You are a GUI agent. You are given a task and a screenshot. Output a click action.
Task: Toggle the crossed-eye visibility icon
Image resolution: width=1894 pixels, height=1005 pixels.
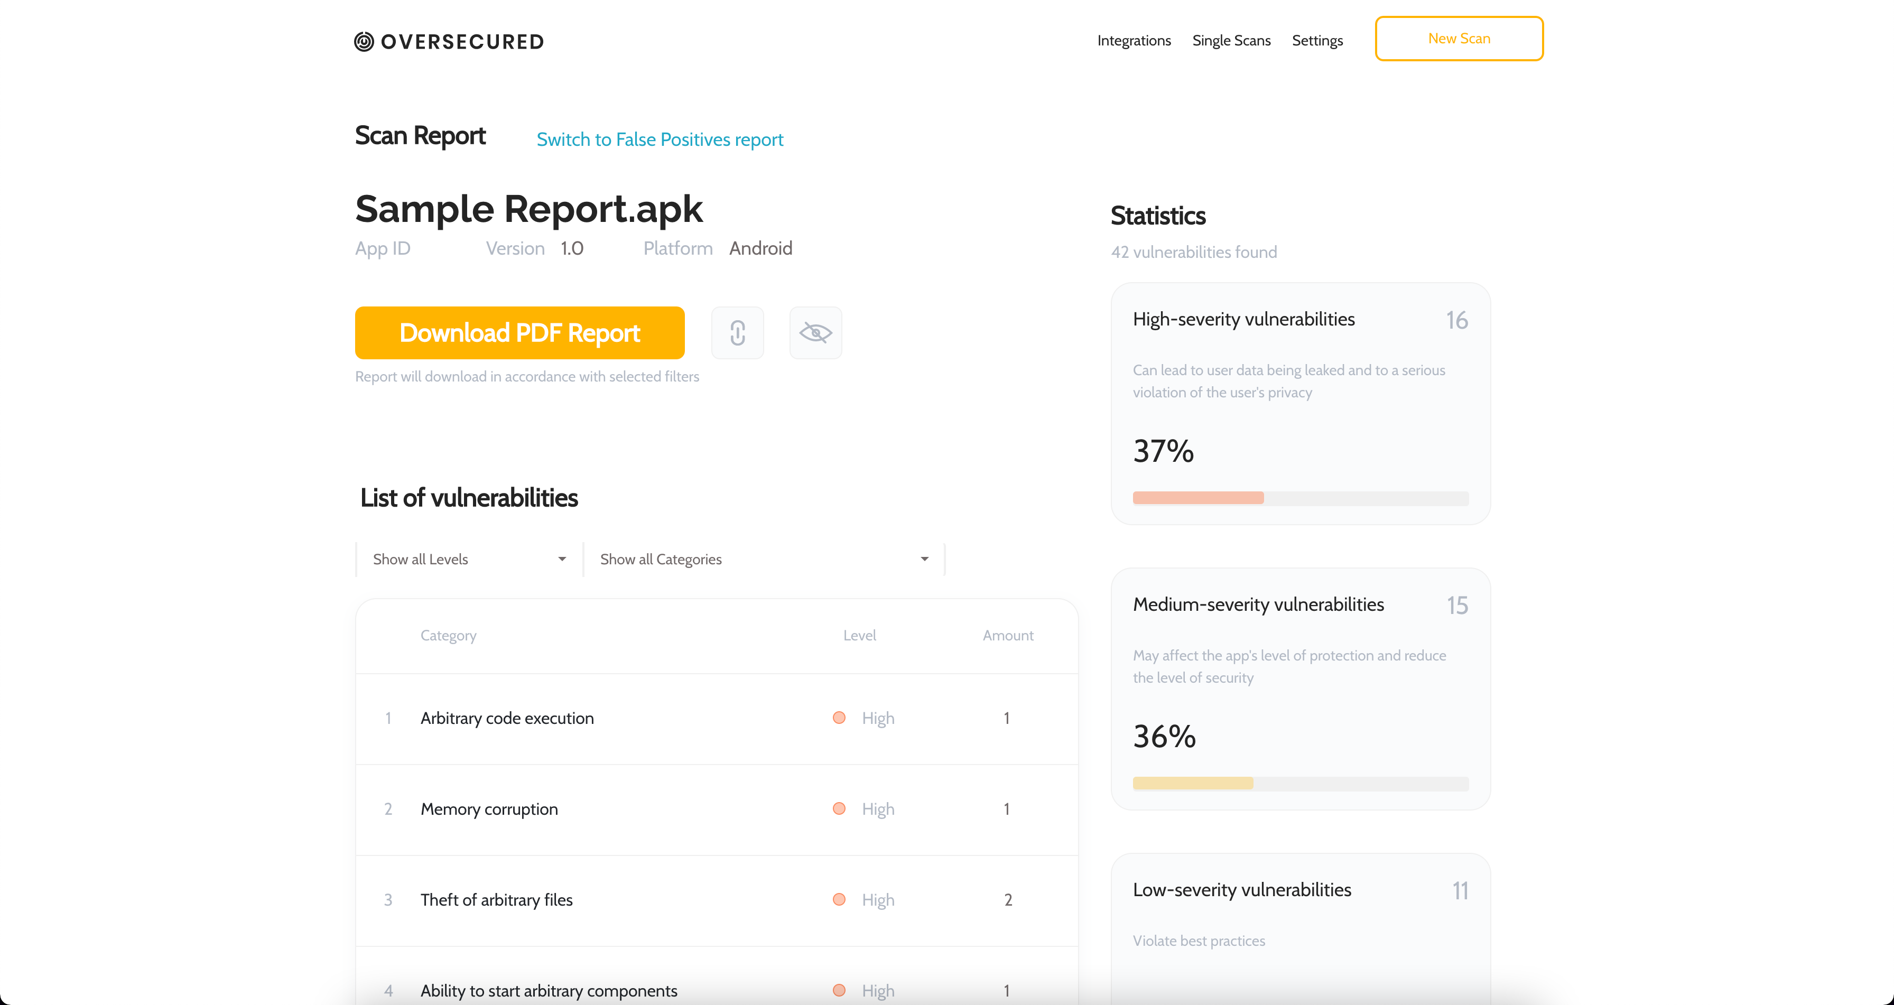[815, 333]
